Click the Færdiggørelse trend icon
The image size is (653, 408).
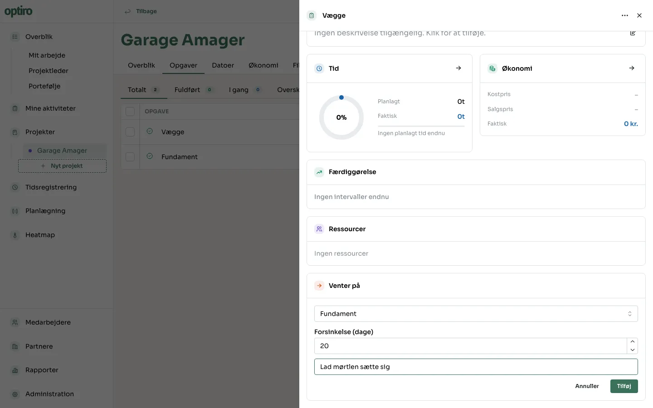[x=319, y=172]
